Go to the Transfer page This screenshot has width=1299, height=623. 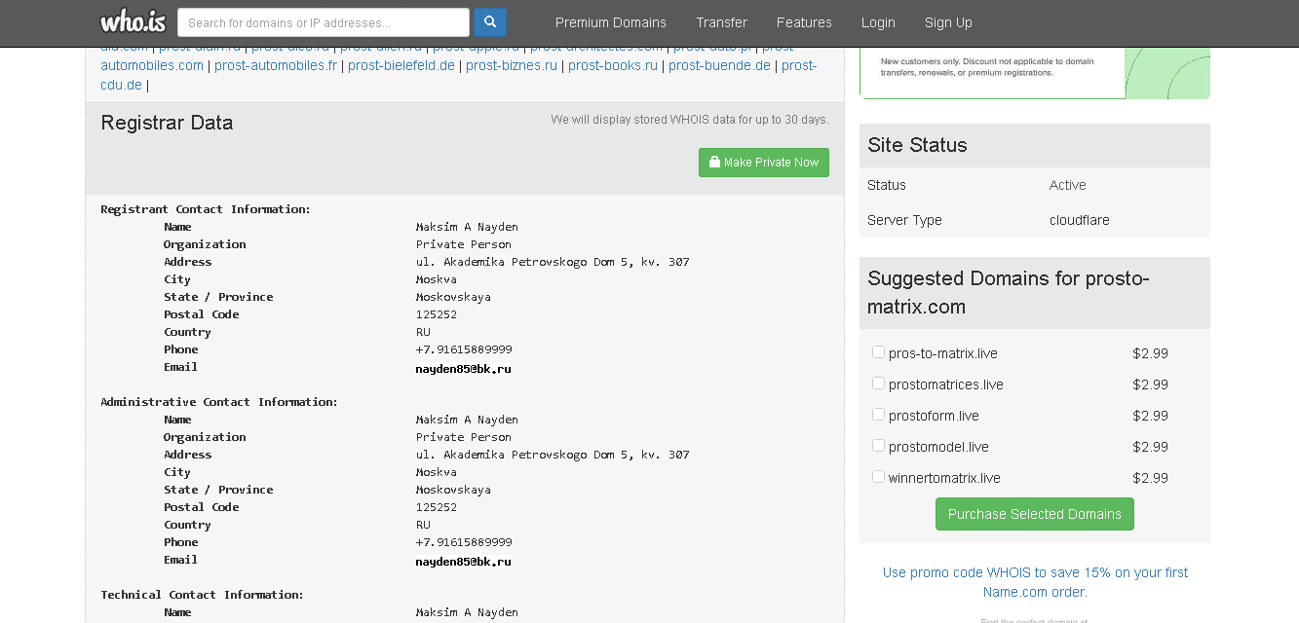(721, 22)
